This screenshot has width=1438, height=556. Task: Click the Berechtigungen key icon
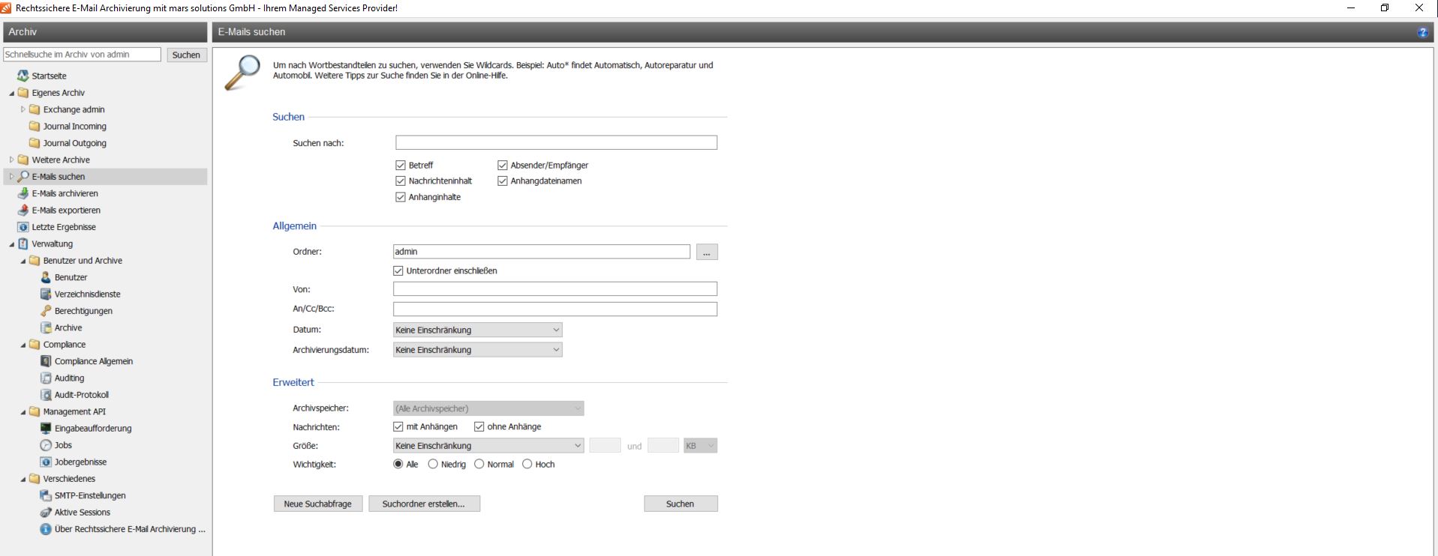(46, 311)
